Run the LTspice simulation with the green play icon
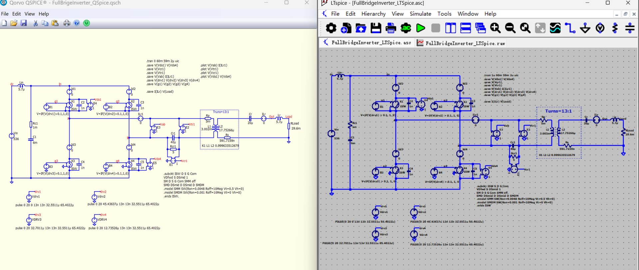Image resolution: width=639 pixels, height=270 pixels. coord(421,28)
